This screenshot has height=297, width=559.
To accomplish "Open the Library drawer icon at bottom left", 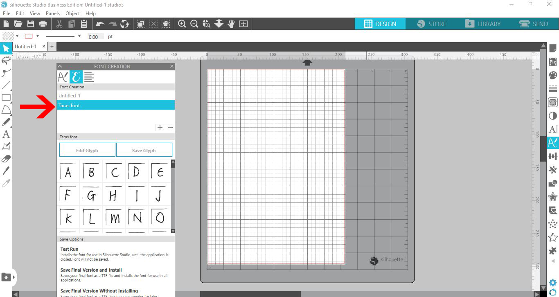I will (x=6, y=277).
